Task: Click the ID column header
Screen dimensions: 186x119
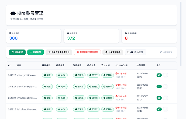Action: click(9, 65)
